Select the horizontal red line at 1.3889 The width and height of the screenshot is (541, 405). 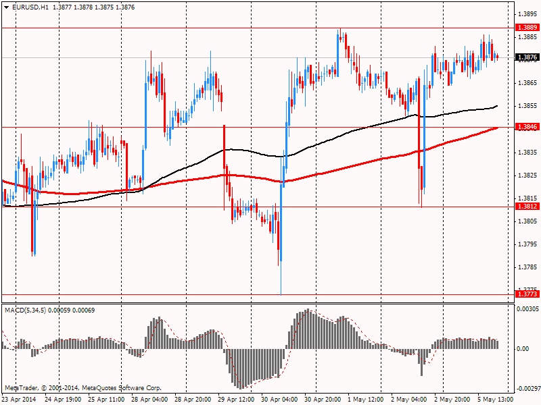click(x=258, y=28)
